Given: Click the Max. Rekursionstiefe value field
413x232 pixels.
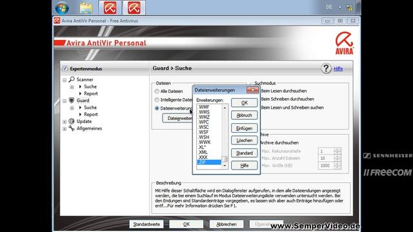Looking at the screenshot, I should tap(326, 151).
